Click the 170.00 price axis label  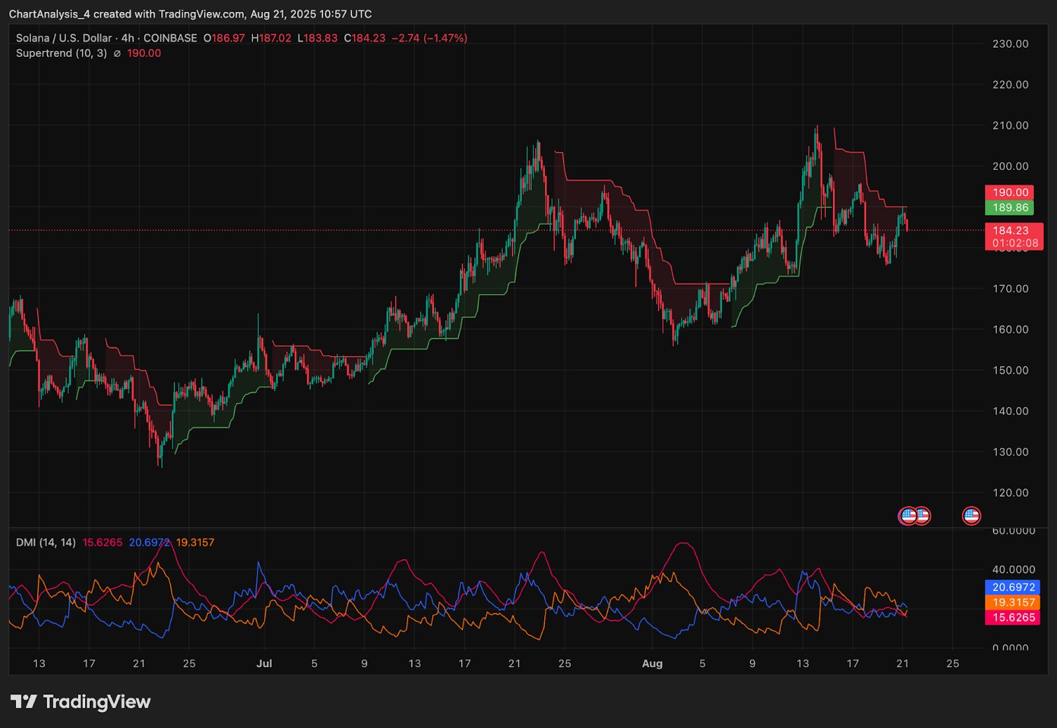click(1010, 289)
